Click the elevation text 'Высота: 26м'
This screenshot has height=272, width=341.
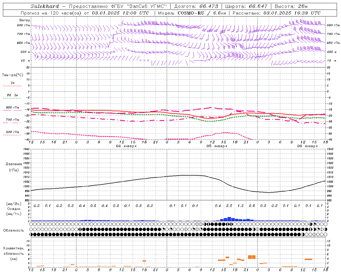click(x=291, y=6)
